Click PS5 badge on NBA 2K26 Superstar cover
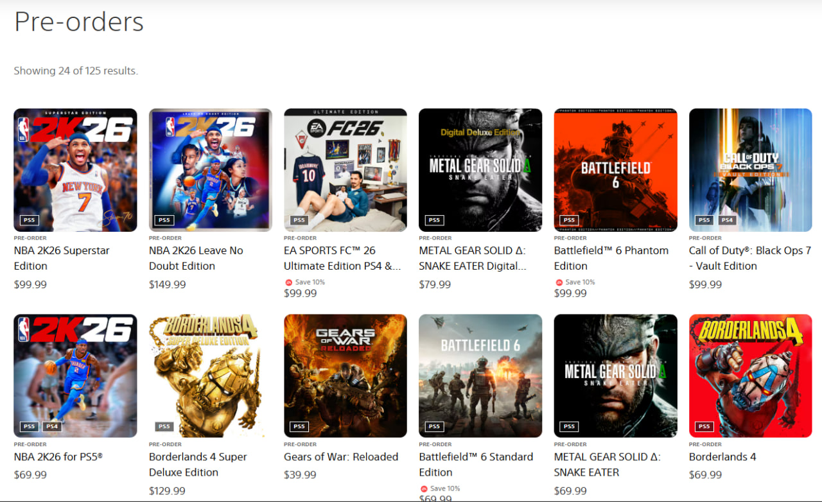The height and width of the screenshot is (502, 822). (x=29, y=220)
